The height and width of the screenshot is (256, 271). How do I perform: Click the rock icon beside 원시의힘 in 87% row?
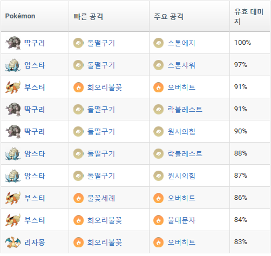(158, 176)
